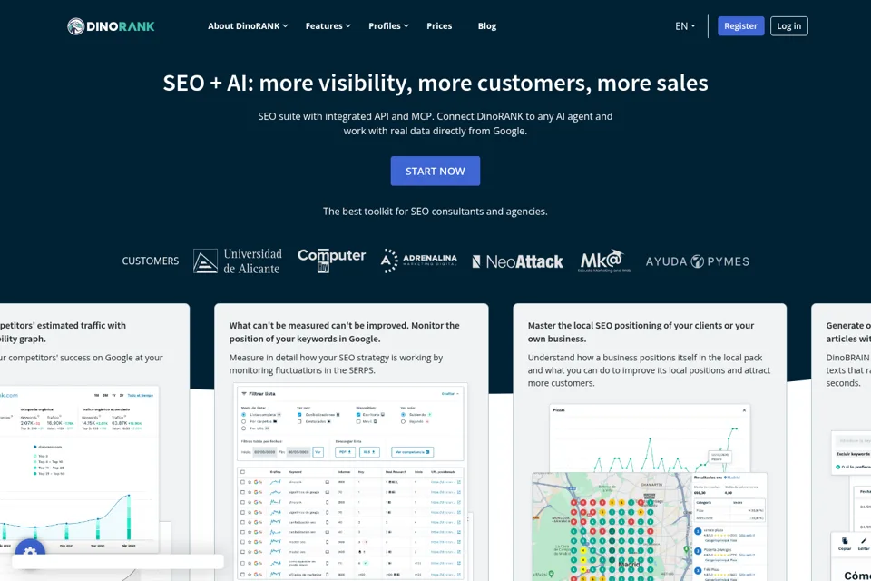Select the Subiendo radio button
Image resolution: width=871 pixels, height=581 pixels.
pos(403,415)
